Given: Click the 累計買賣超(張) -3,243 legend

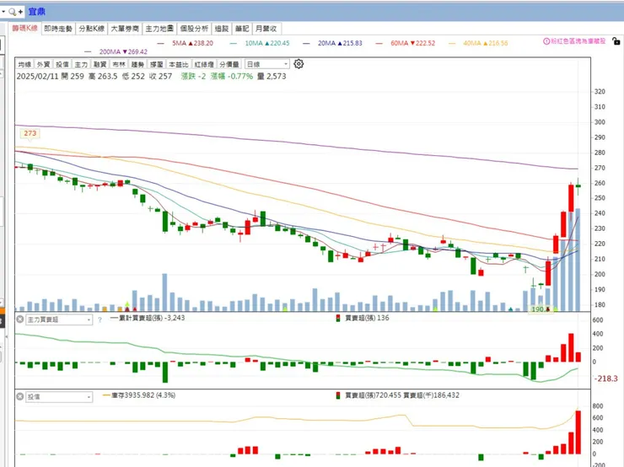Looking at the screenshot, I should coord(148,318).
